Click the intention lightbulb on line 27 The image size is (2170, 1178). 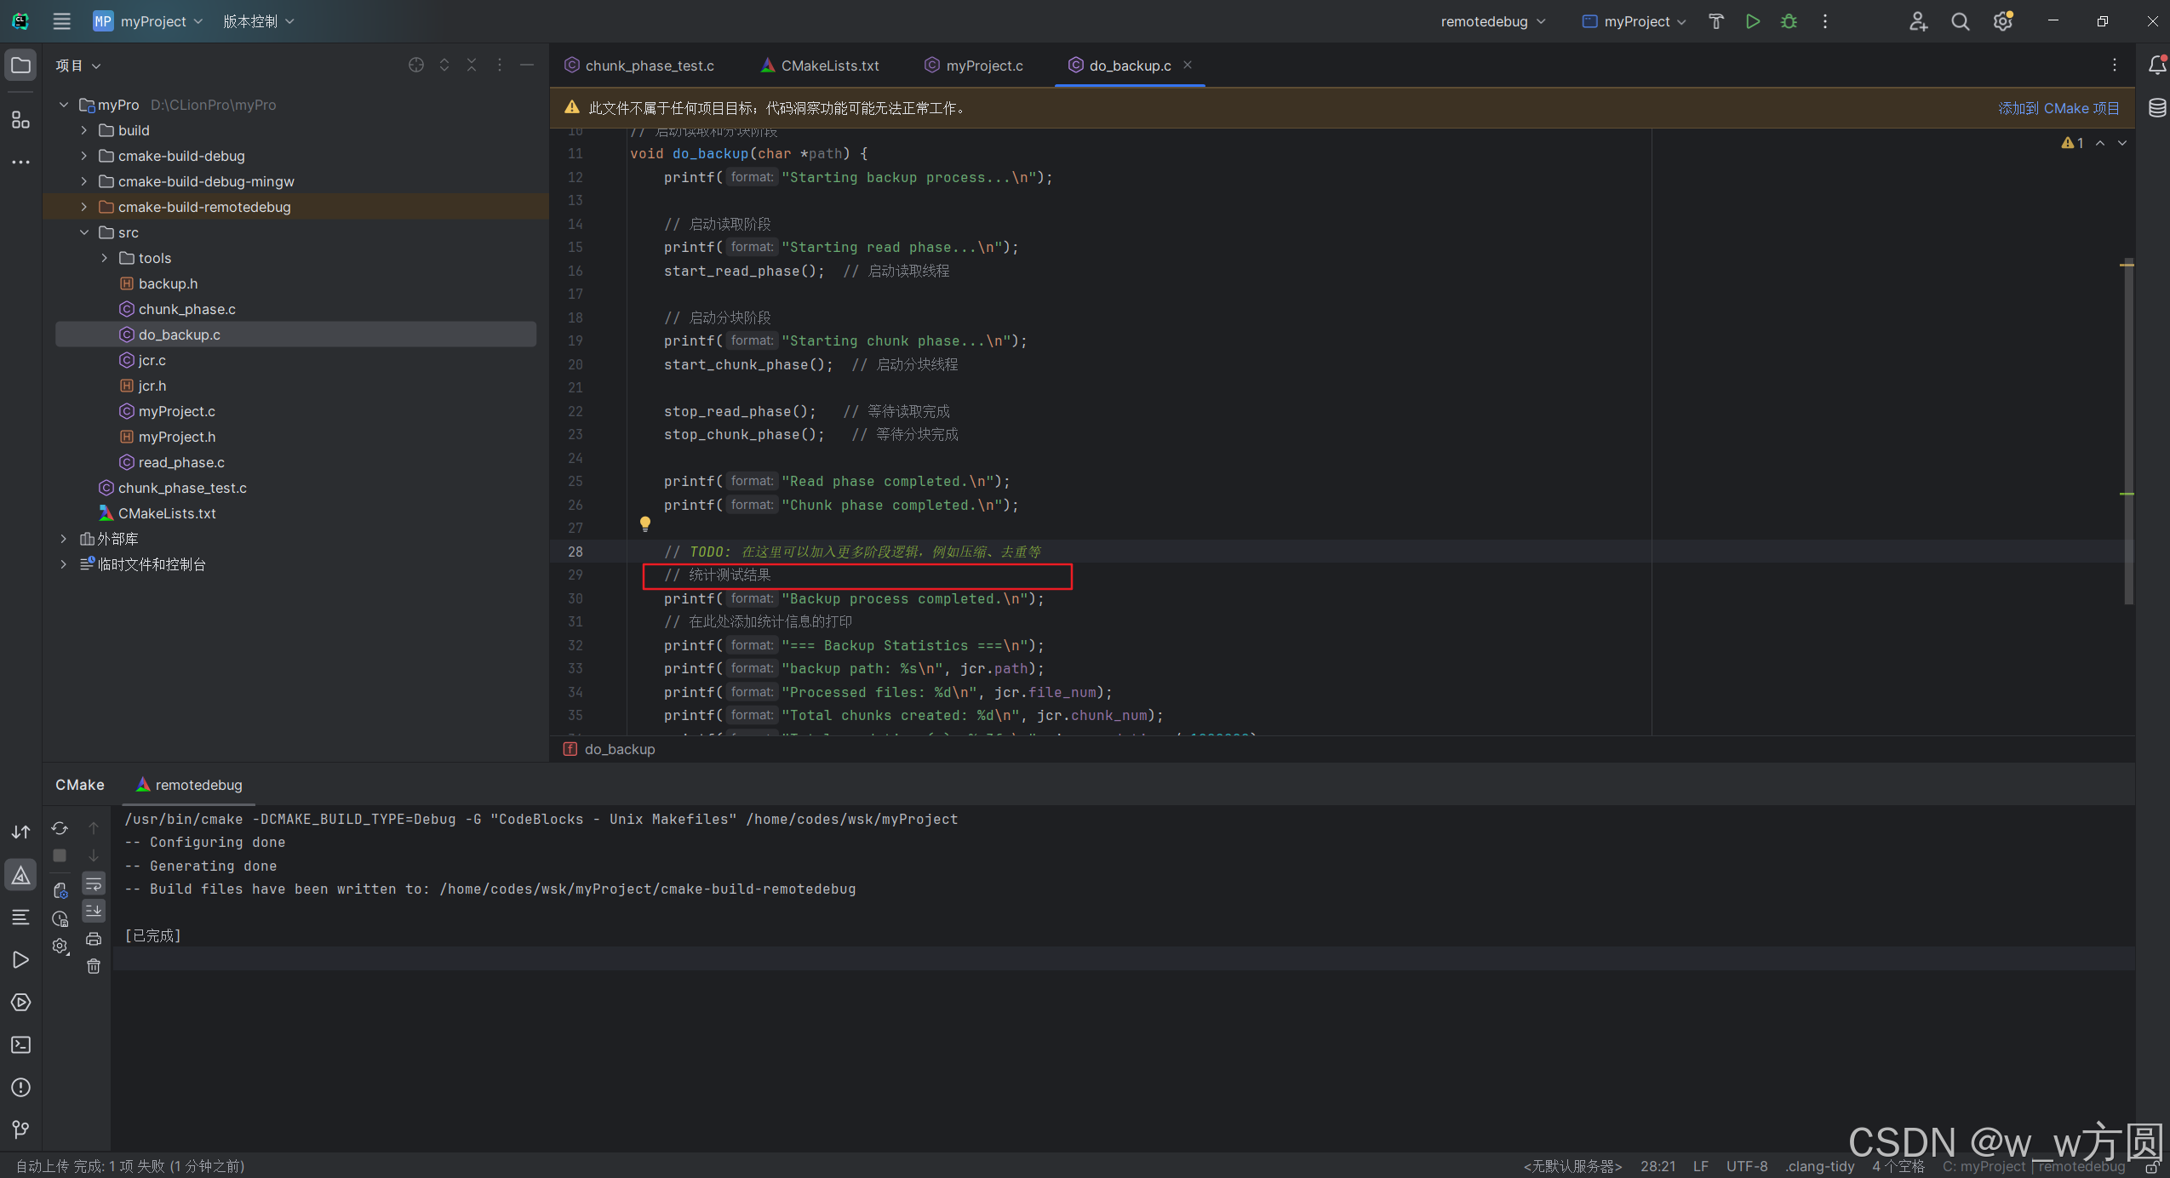coord(645,524)
